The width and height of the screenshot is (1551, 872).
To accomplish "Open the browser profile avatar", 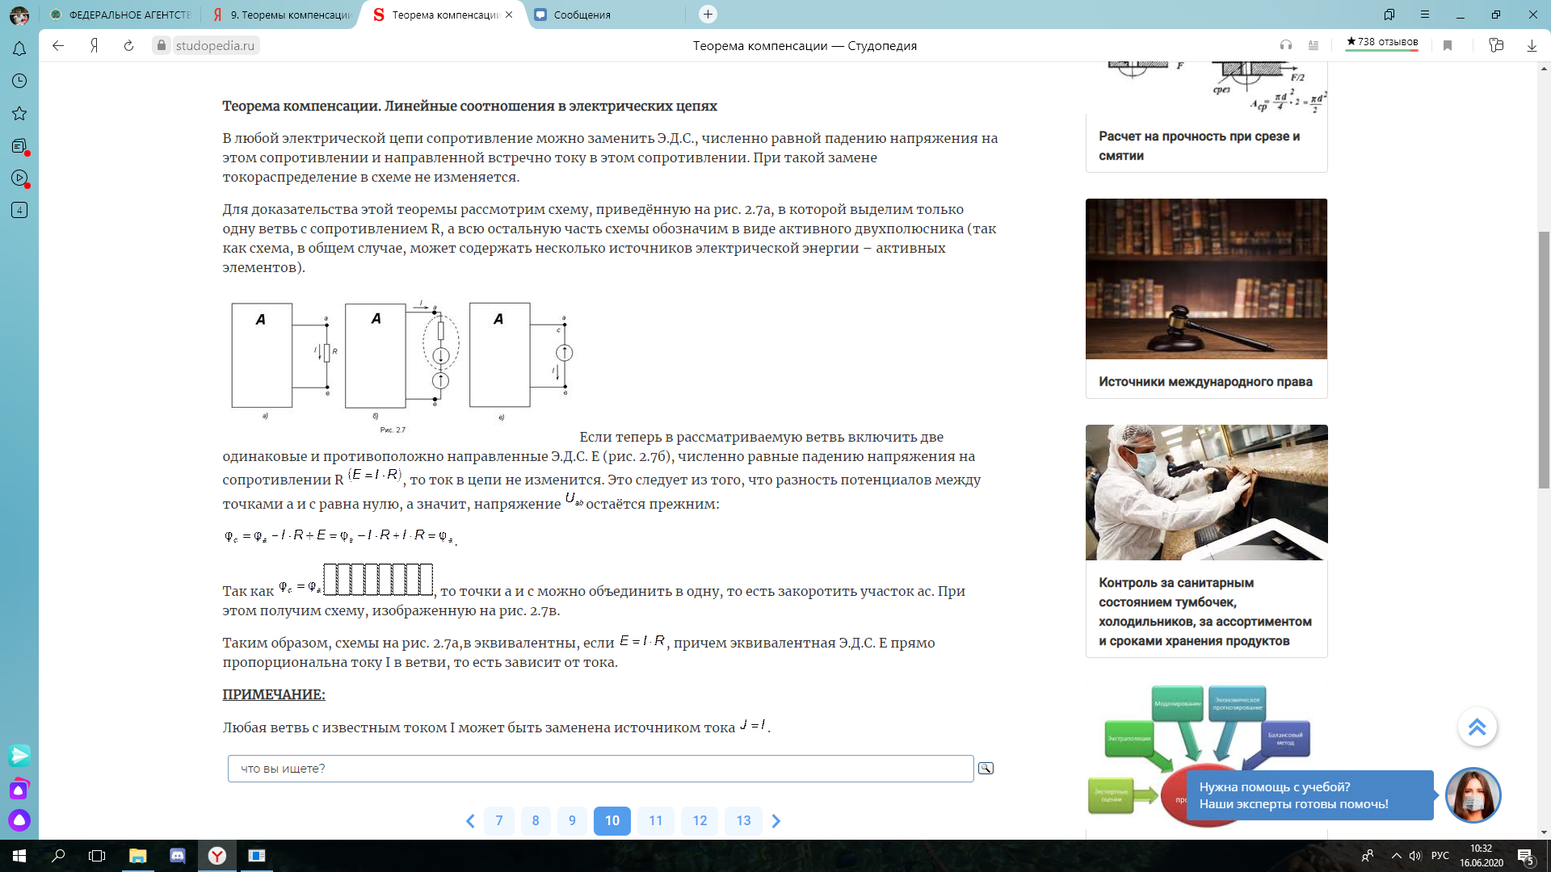I will (19, 15).
